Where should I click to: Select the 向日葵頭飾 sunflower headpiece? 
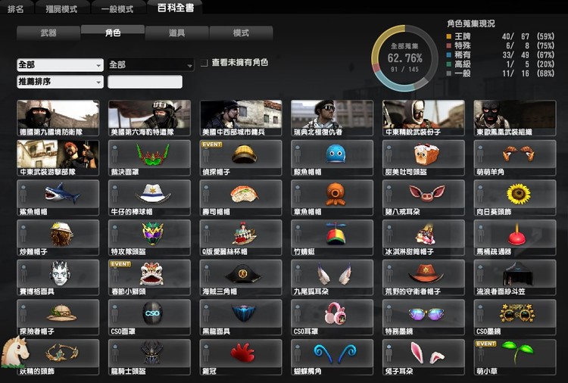point(515,198)
